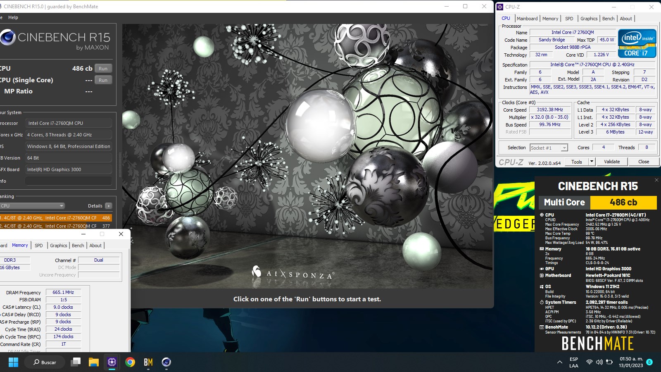Click the Core VID value 1.226 V
The height and width of the screenshot is (372, 661).
coord(601,55)
